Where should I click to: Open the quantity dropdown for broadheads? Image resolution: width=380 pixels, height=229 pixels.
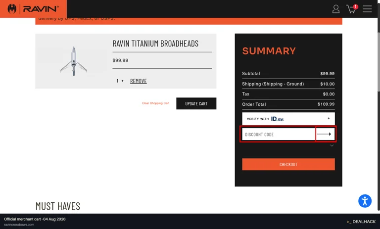point(120,81)
